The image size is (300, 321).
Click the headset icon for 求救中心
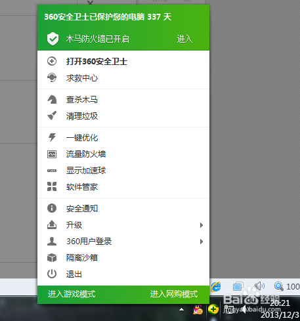click(x=52, y=77)
